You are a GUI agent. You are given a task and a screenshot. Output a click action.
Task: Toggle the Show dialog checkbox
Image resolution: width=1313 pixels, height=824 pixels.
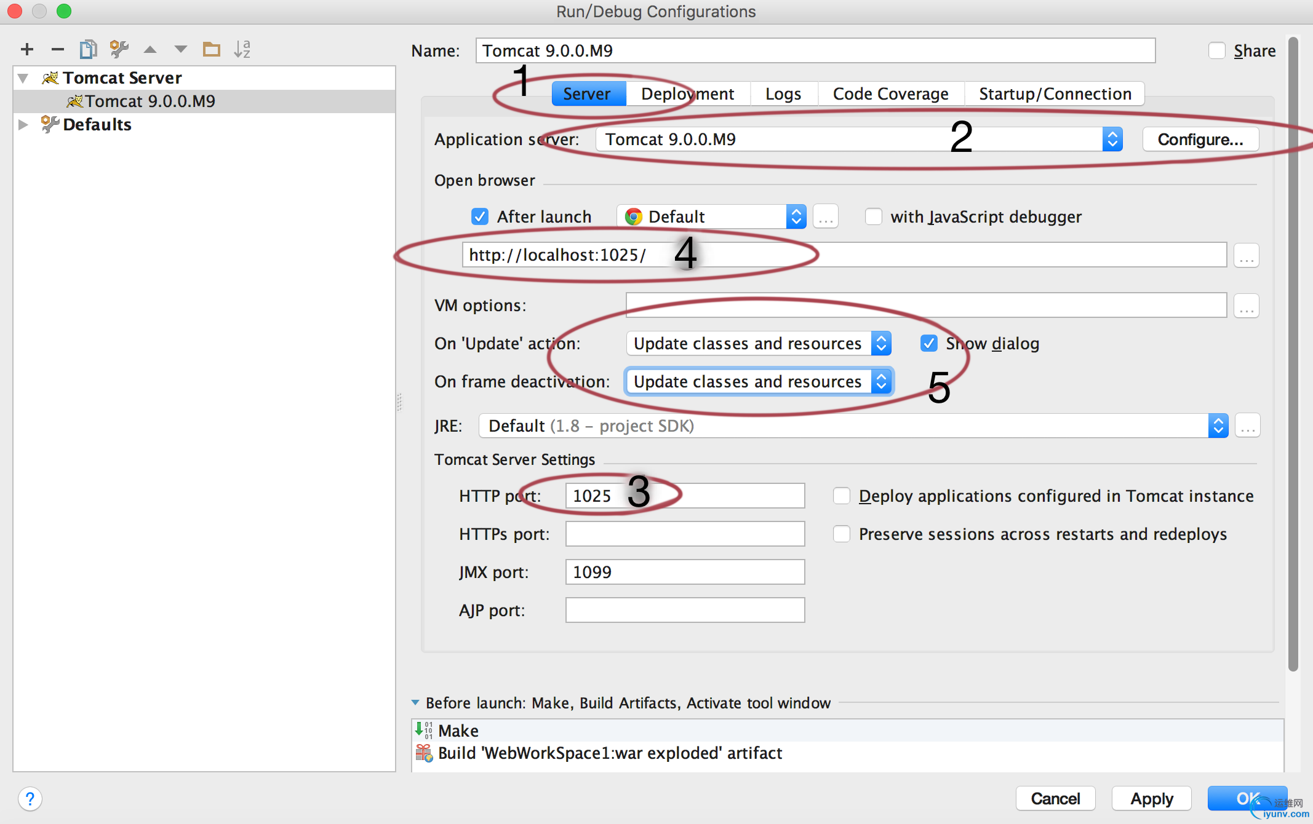[929, 343]
